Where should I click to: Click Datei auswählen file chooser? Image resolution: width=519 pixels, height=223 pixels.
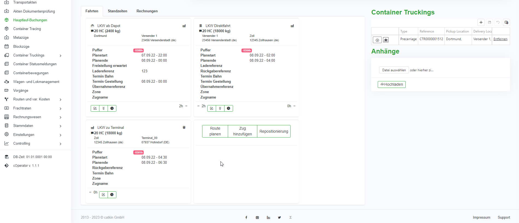(394, 70)
